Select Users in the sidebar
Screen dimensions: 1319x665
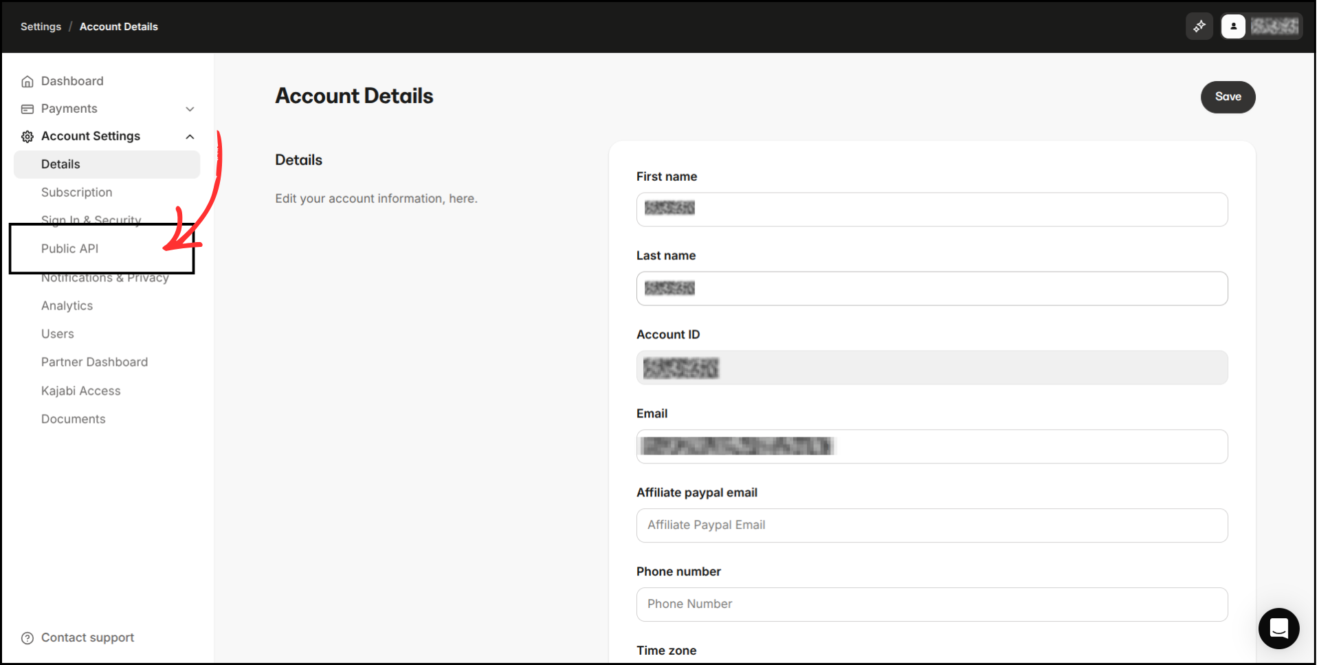57,334
